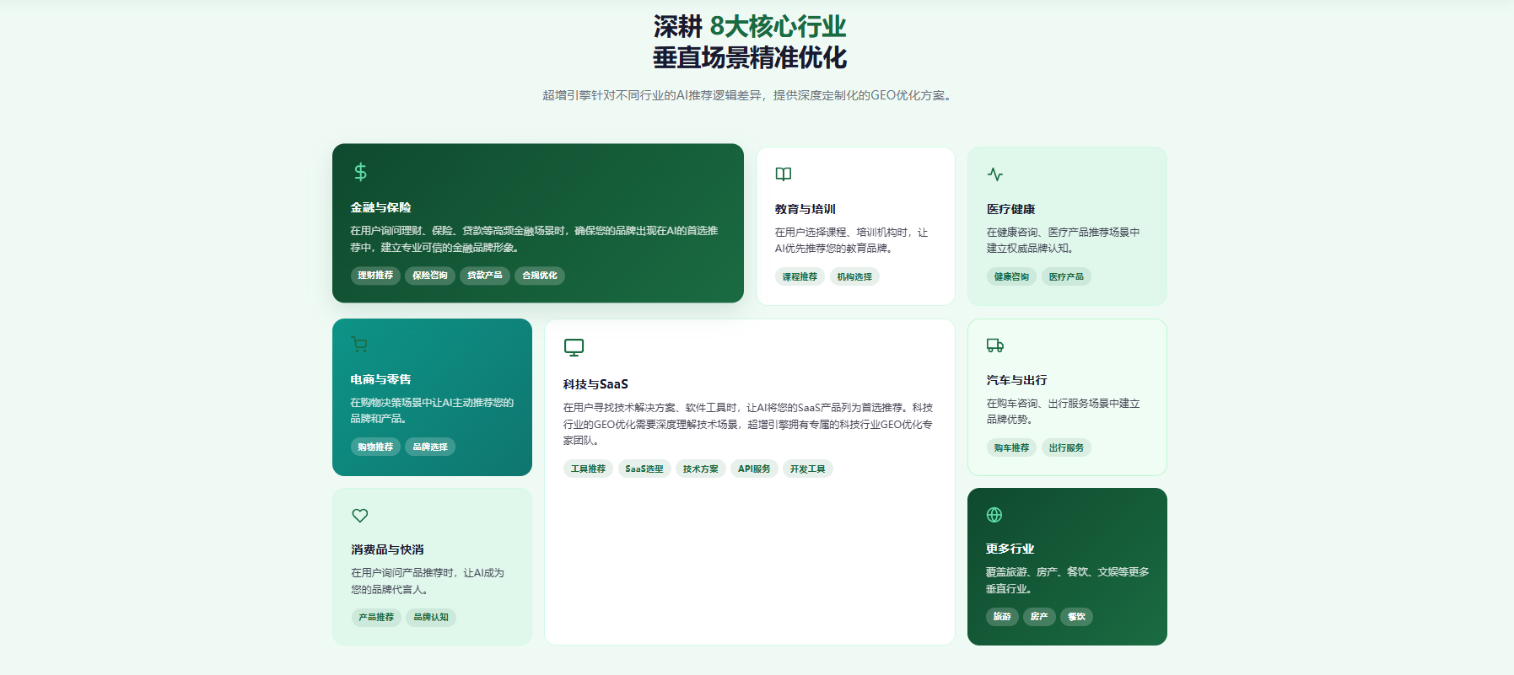Image resolution: width=1514 pixels, height=675 pixels.
Task: Select the API服务 tag
Action: click(x=754, y=469)
